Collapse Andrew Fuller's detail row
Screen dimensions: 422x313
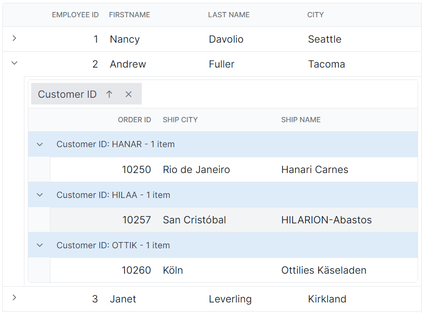pyautogui.click(x=14, y=63)
